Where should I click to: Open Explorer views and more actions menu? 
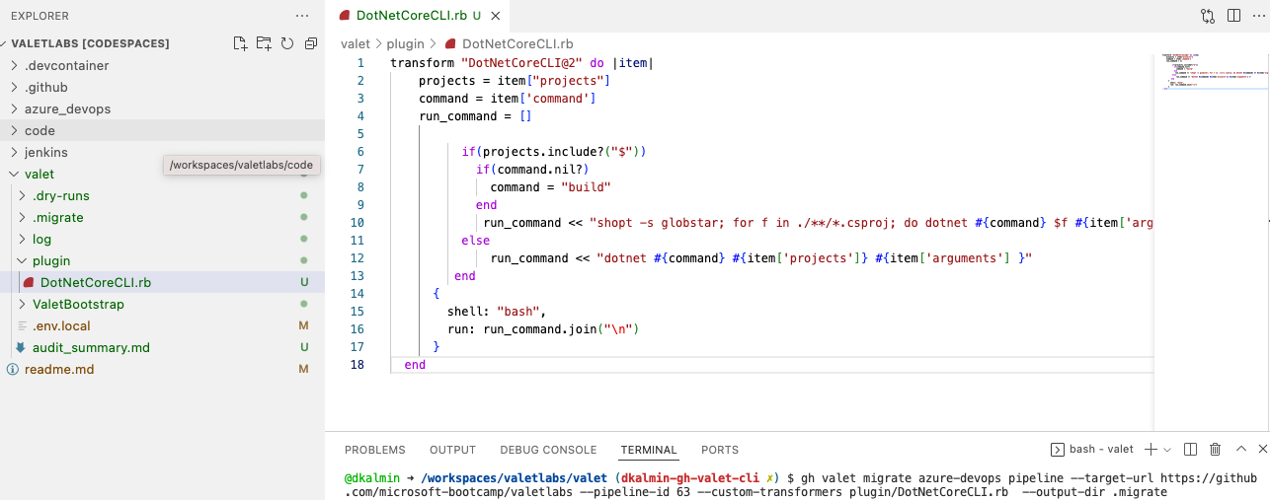pos(302,16)
